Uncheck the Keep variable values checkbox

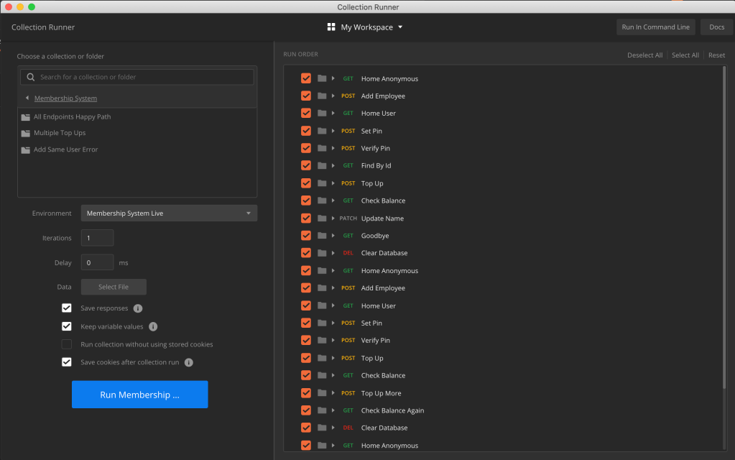point(67,326)
